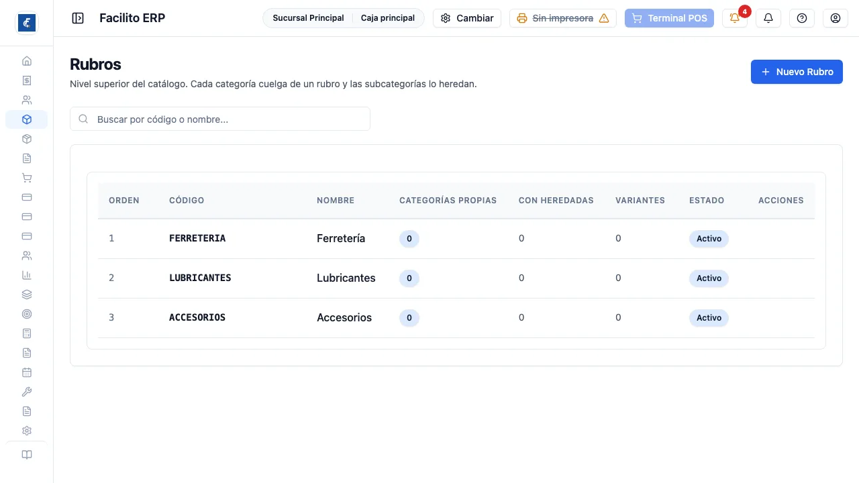Select the FERRETERIA code cell
This screenshot has width=859, height=483.
pos(197,238)
